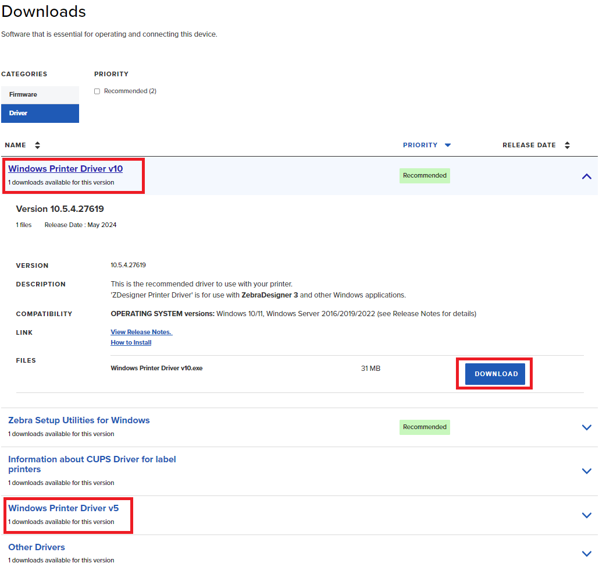Viewport: 599px width, 570px height.
Task: Enable the Recommended priority checkbox
Action: click(x=97, y=91)
